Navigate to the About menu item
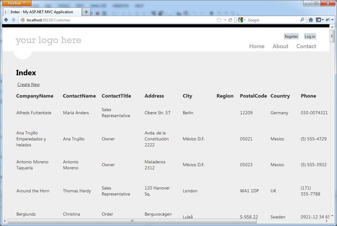The height and width of the screenshot is (226, 337). 280,46
